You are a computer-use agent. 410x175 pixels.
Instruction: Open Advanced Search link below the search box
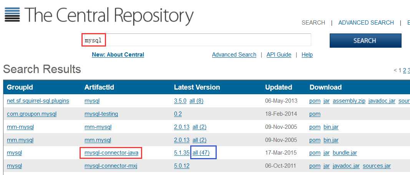(234, 55)
